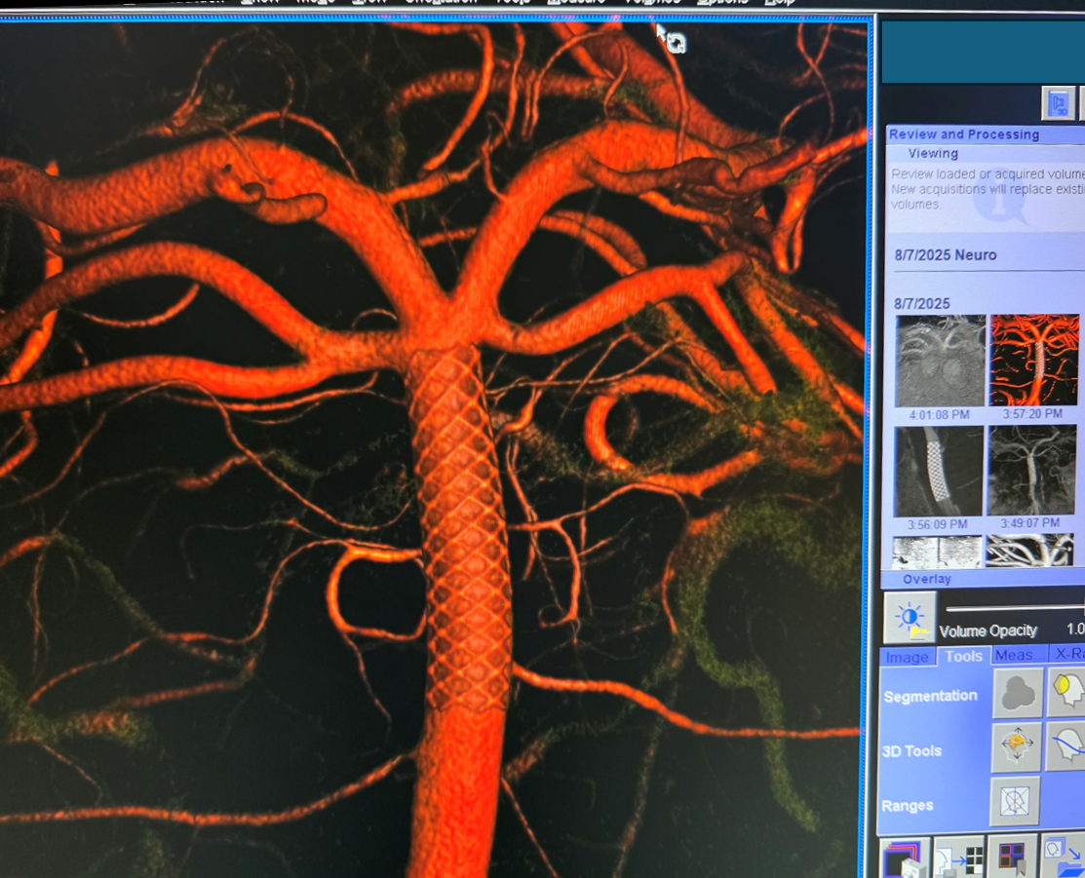Click the 3D camera view icon
Image resolution: width=1085 pixels, height=878 pixels.
tap(1059, 103)
